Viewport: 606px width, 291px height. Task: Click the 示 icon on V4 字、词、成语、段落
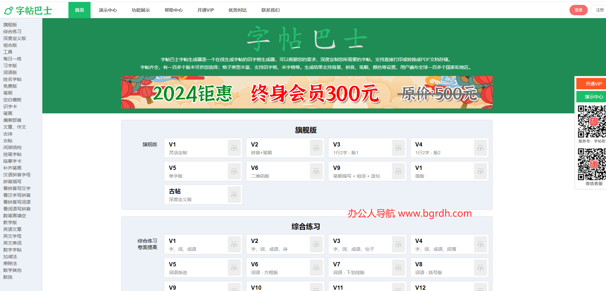tap(480, 245)
